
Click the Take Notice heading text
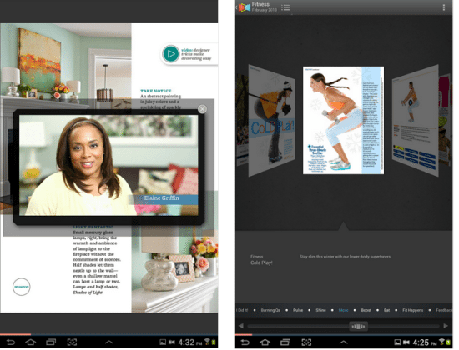coord(156,91)
